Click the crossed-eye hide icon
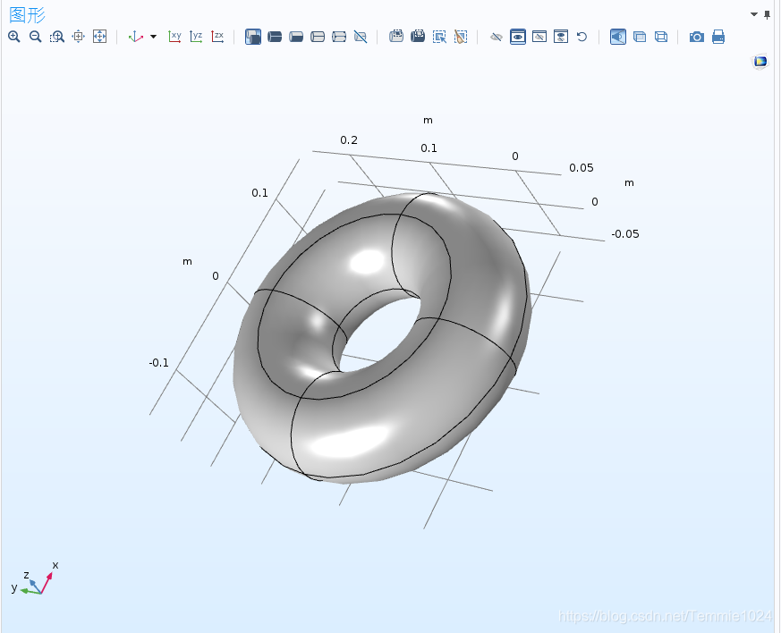 pos(497,37)
